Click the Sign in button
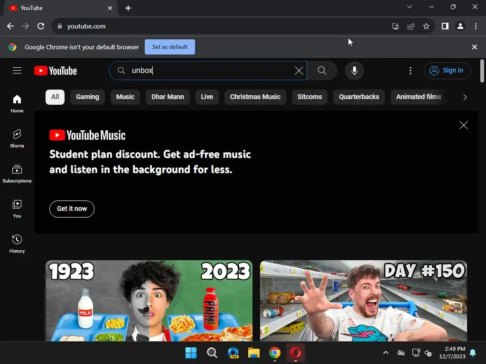This screenshot has width=486, height=364. point(447,71)
